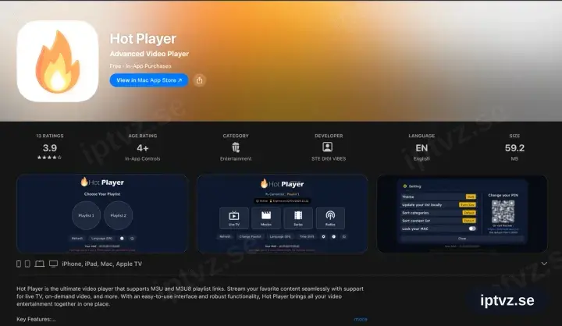
Task: Click the Hot Player title text
Action: click(x=143, y=39)
